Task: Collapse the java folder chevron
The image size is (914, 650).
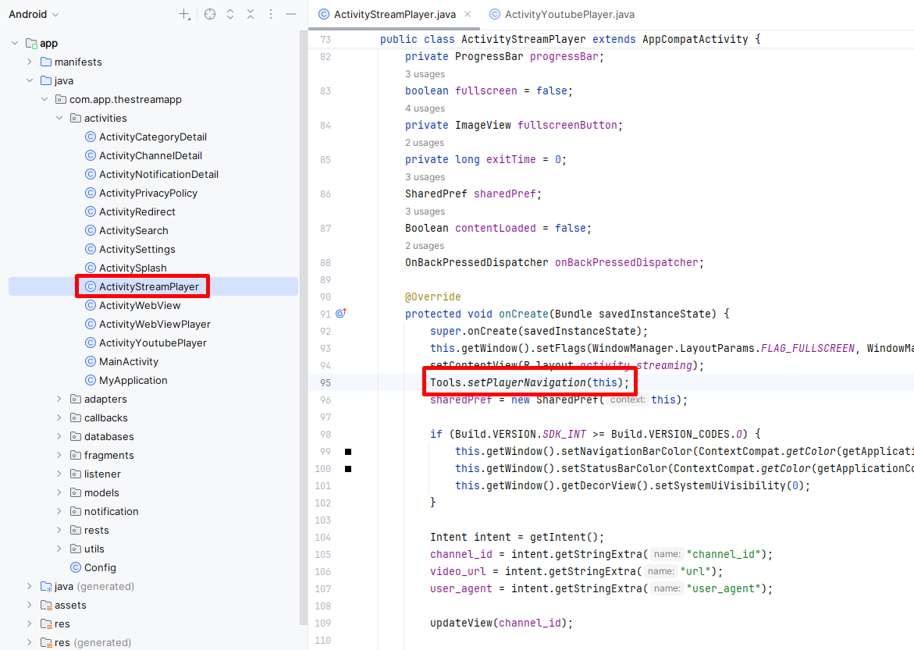Action: click(x=30, y=80)
